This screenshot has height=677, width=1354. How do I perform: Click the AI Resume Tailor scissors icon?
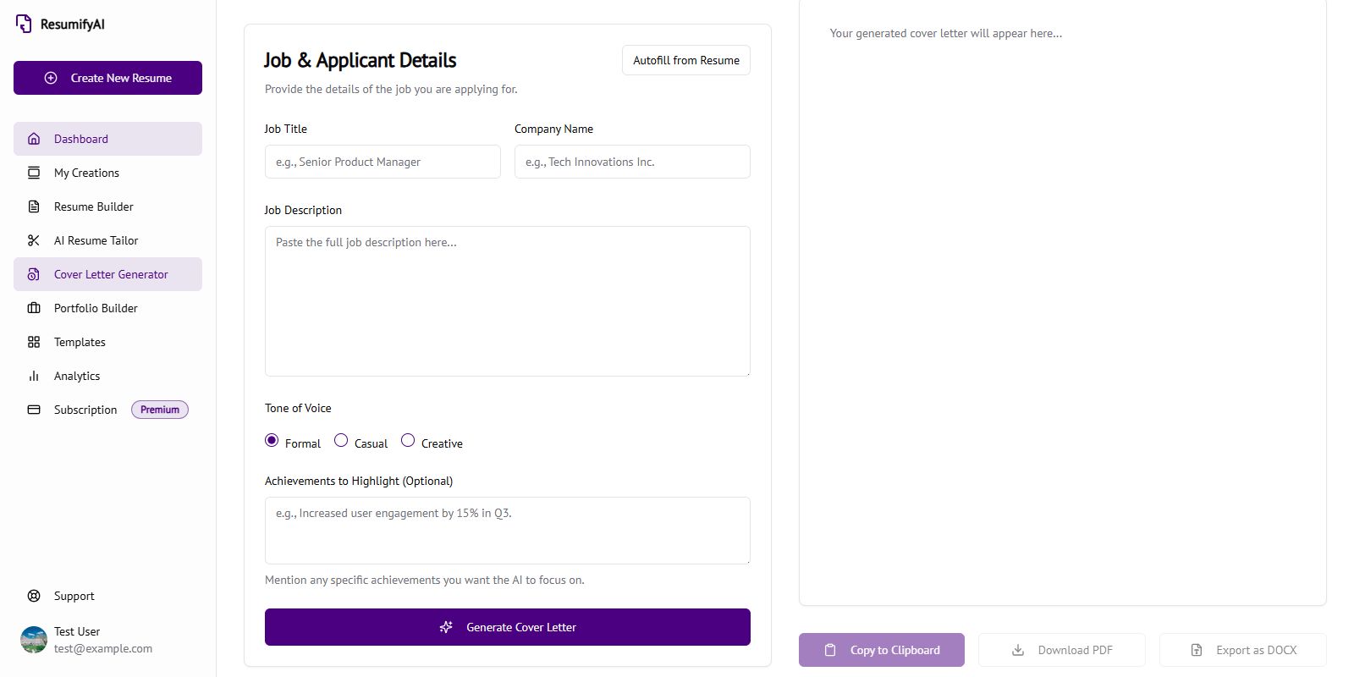[x=34, y=240]
